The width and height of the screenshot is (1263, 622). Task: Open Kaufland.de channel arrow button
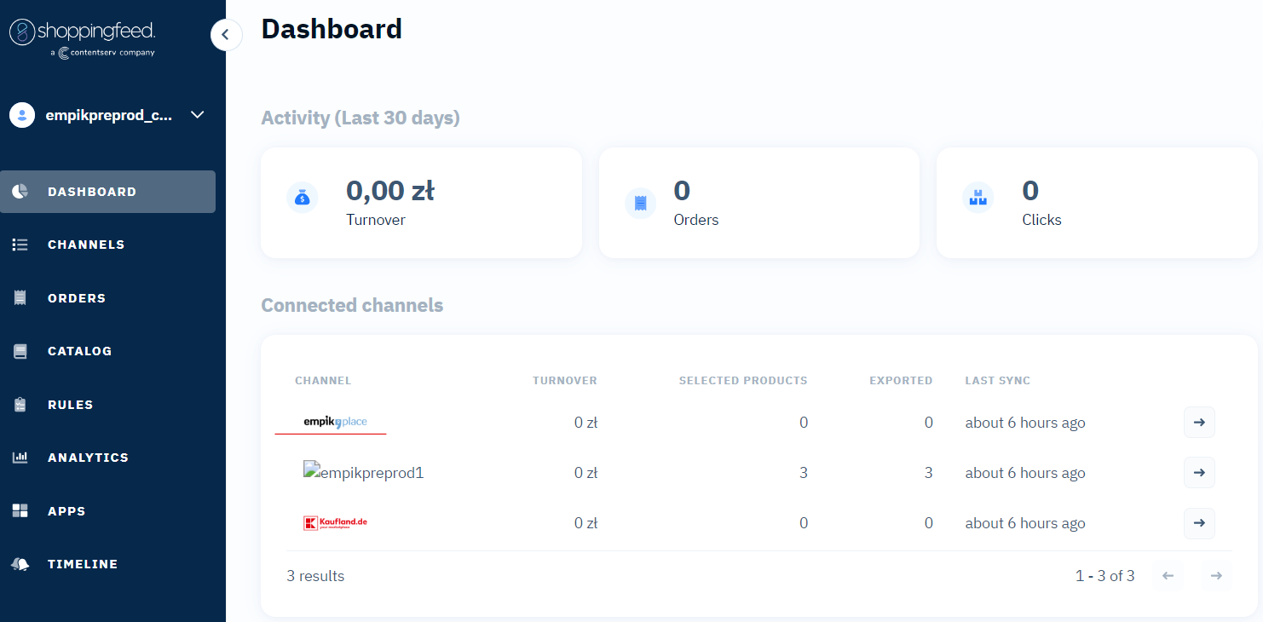point(1199,523)
